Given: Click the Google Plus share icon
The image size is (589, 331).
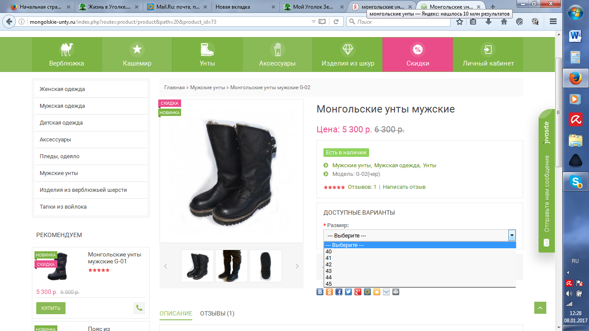Looking at the screenshot, I should tap(358, 292).
